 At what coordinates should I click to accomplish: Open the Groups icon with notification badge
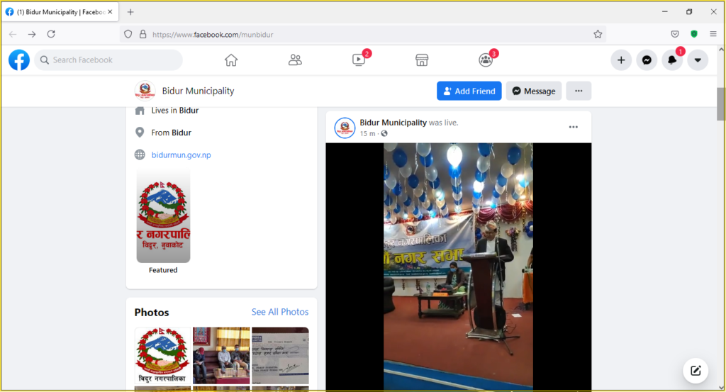486,60
